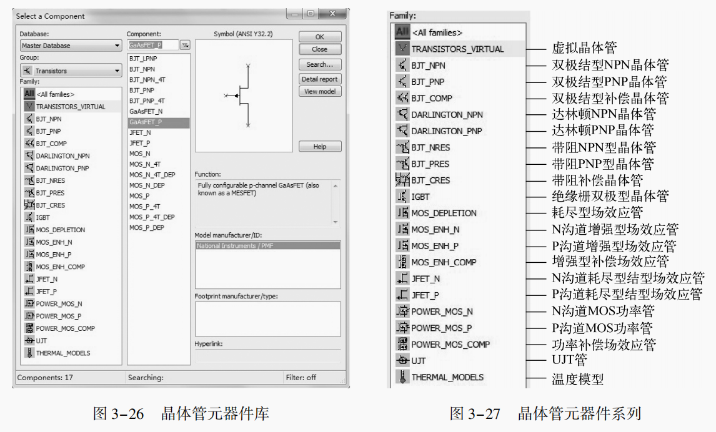Click BJT_CRES icon in dialog Family list
716x432 pixels.
29,205
